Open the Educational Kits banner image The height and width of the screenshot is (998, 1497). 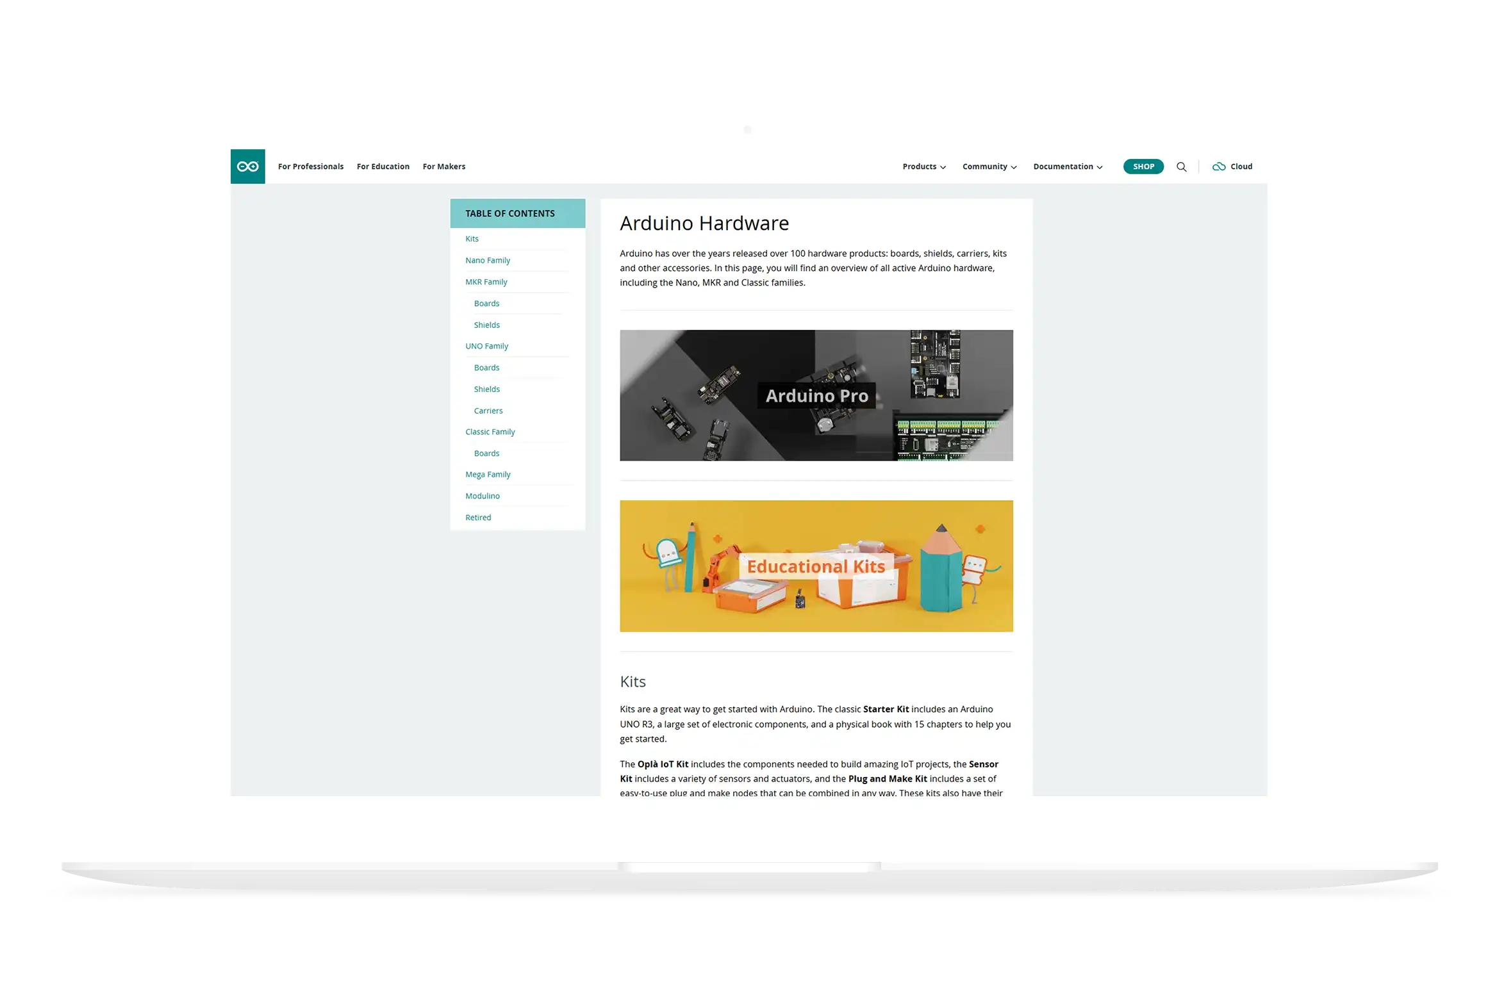pyautogui.click(x=816, y=566)
